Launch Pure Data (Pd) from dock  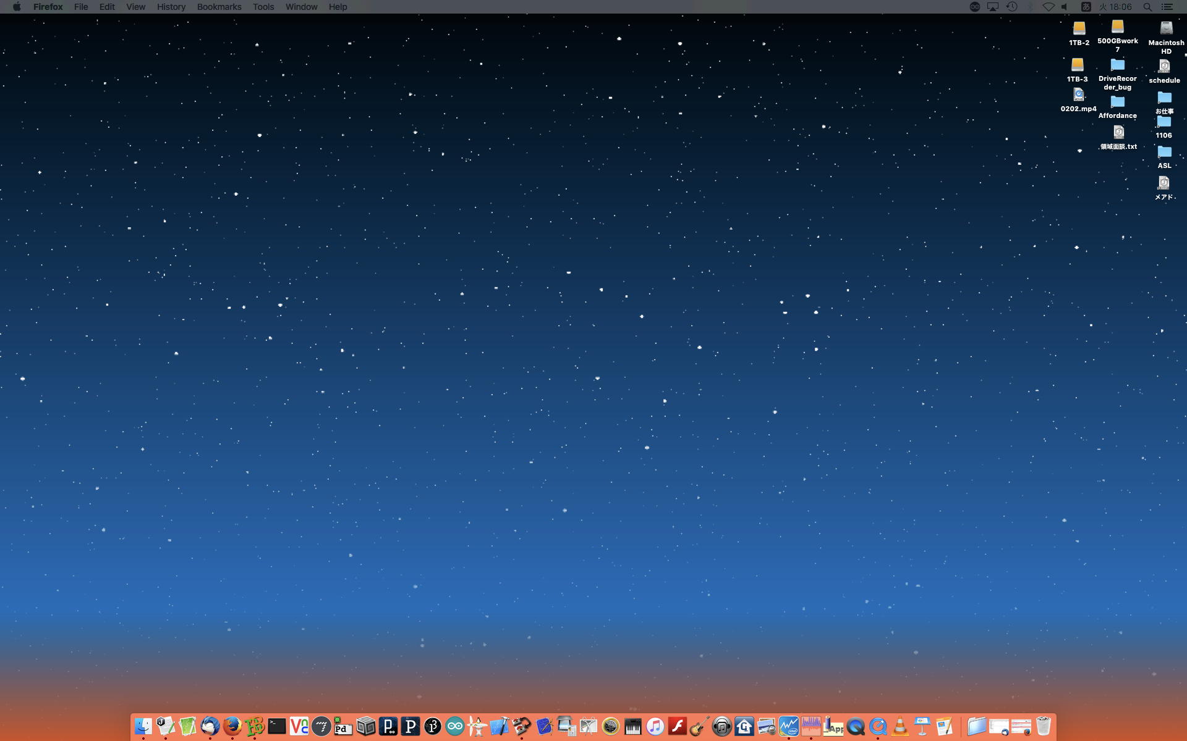pos(343,726)
